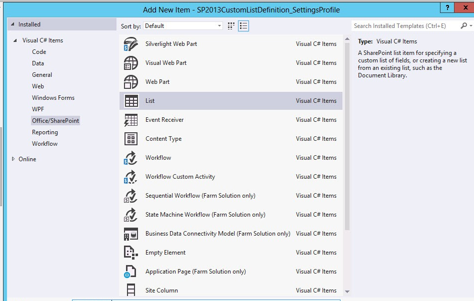
Task: Collapse the Installed templates node
Action: pos(13,24)
